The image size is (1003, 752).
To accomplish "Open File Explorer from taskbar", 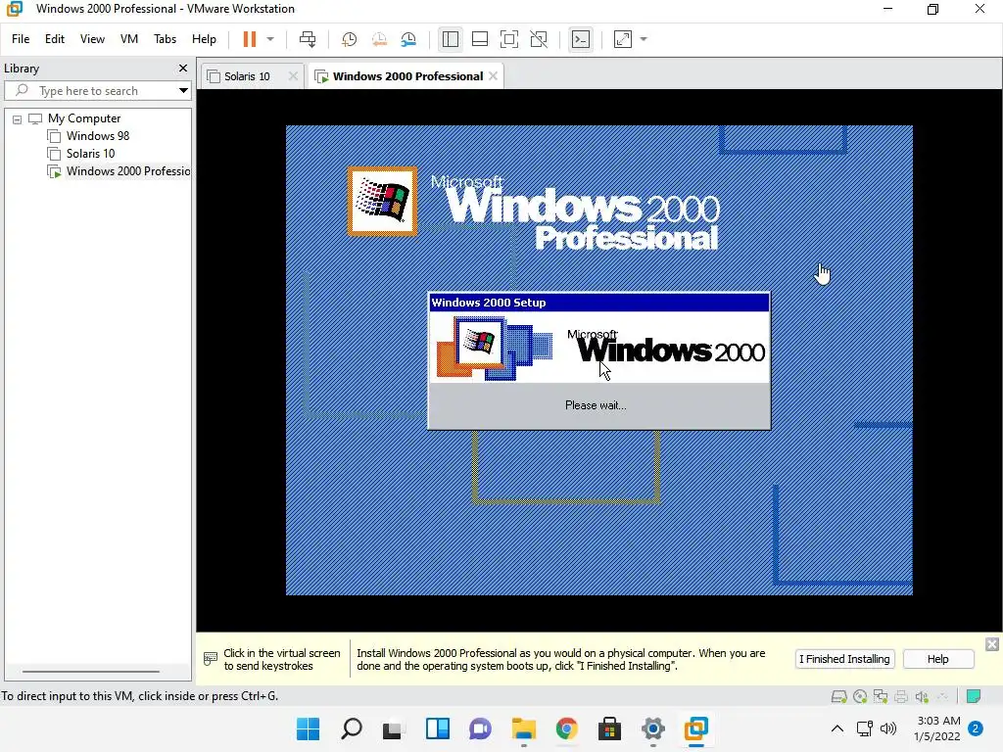I will (524, 728).
